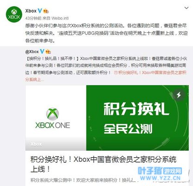Viewport: 193px width, 186px height.
Task: Open the Xbox account name at top
Action: click(x=31, y=11)
